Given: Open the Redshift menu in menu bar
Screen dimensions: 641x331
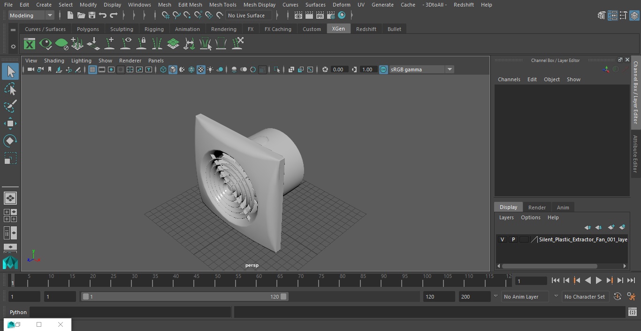Looking at the screenshot, I should [464, 5].
